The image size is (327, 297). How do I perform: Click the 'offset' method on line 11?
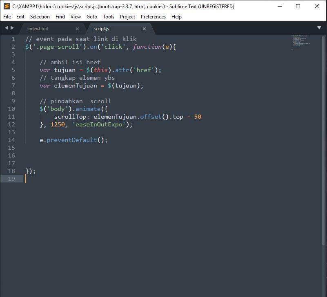[151, 117]
